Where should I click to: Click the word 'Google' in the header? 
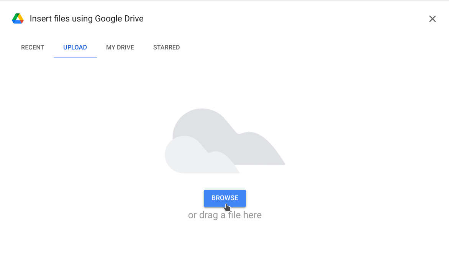click(108, 19)
